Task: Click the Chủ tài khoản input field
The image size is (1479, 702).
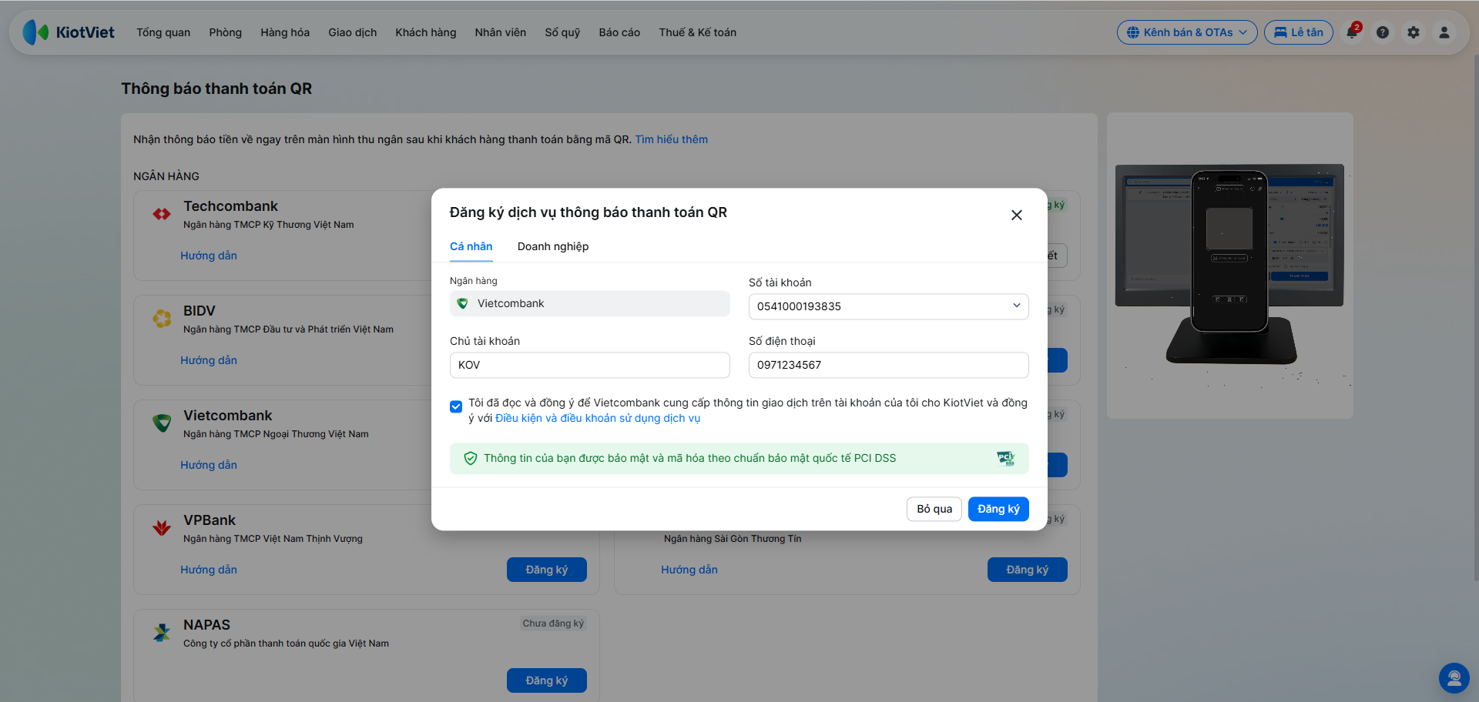Action: pyautogui.click(x=590, y=365)
